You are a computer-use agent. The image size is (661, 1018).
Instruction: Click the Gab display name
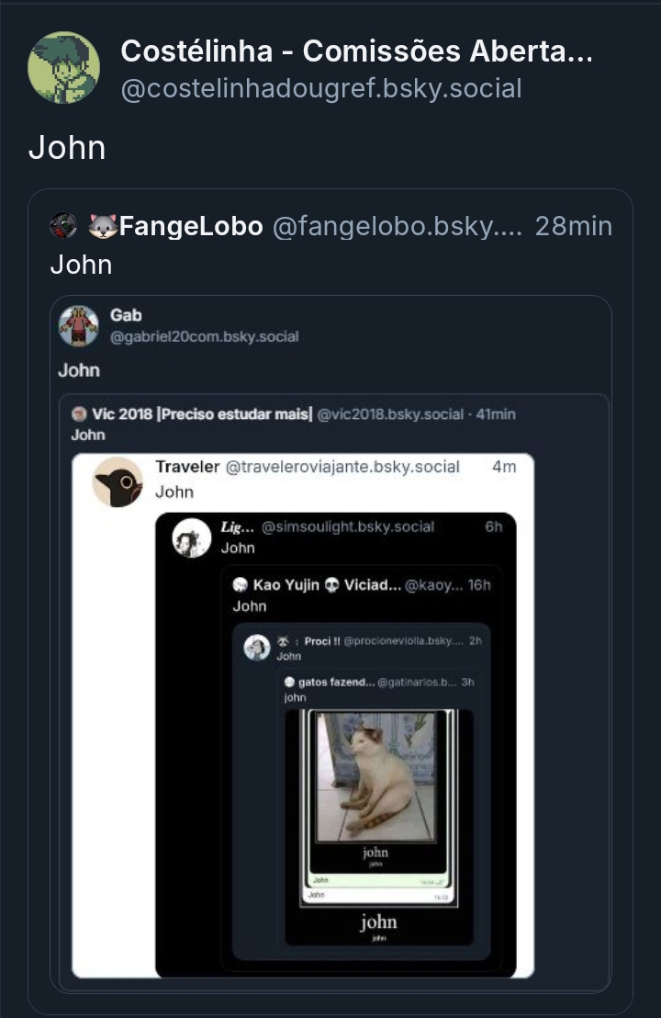pyautogui.click(x=126, y=315)
